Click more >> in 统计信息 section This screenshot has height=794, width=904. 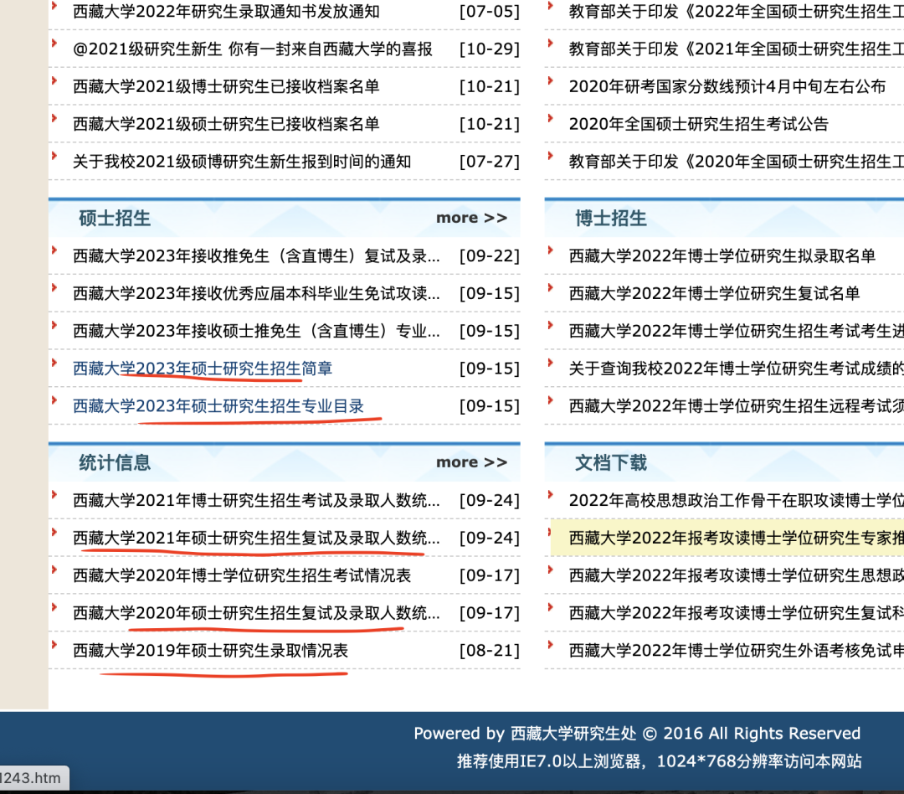click(x=471, y=463)
